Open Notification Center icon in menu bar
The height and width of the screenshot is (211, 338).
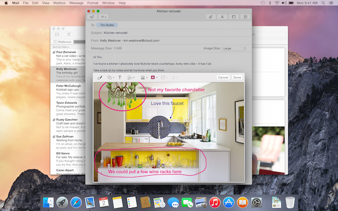click(331, 3)
